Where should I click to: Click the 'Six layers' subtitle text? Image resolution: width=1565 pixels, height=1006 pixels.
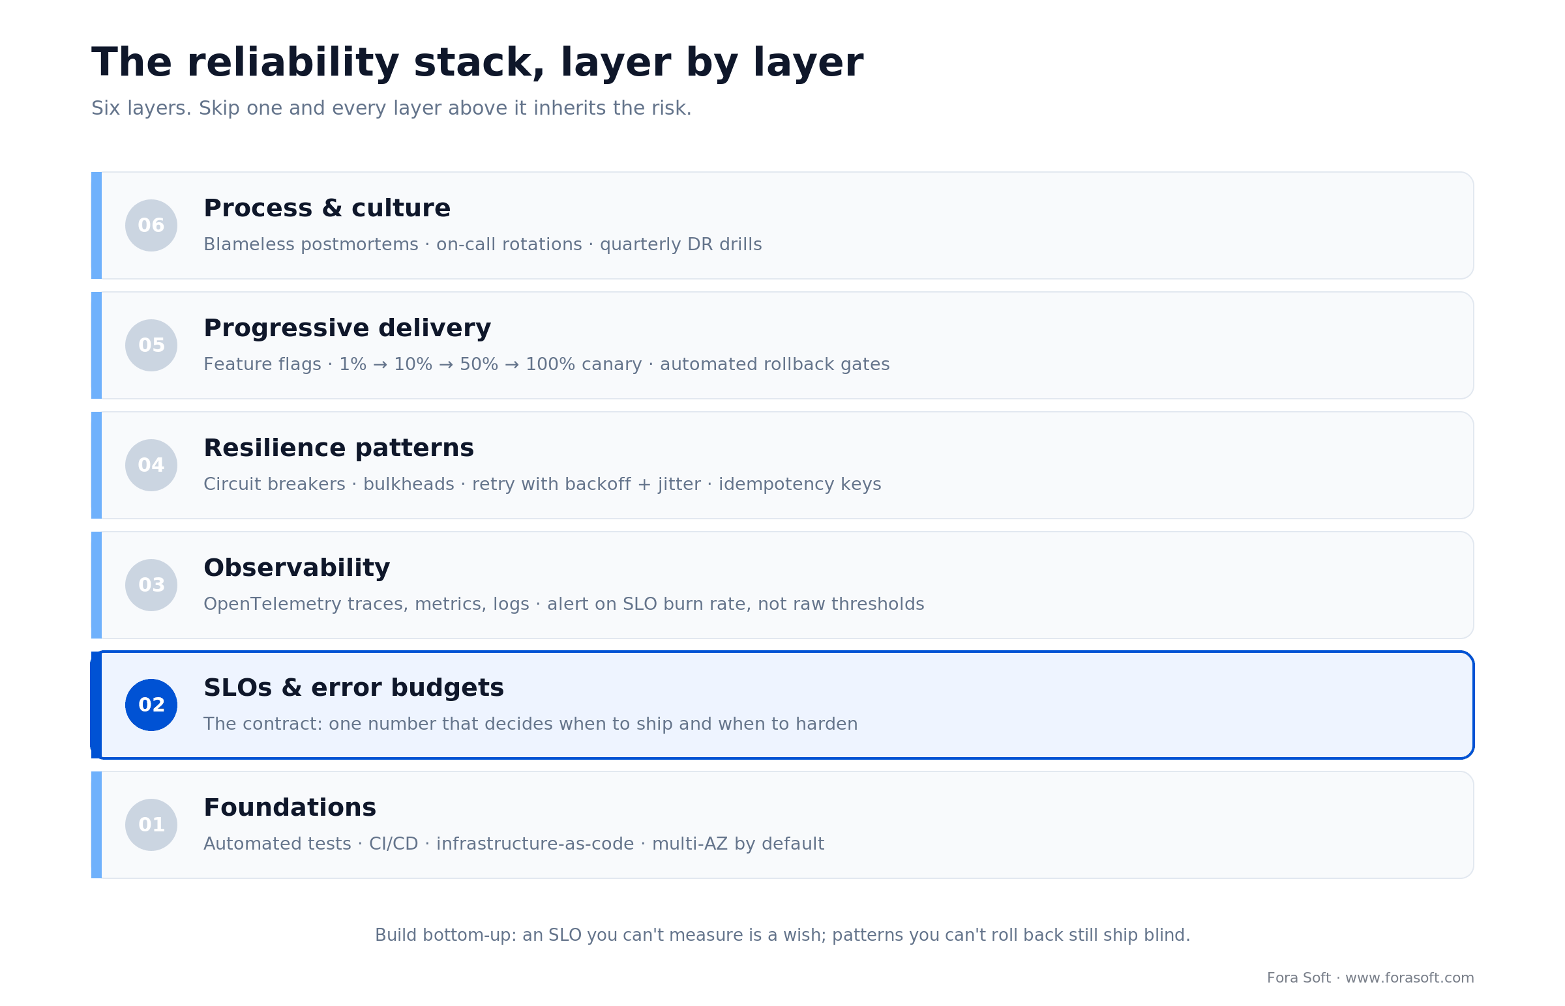(391, 108)
